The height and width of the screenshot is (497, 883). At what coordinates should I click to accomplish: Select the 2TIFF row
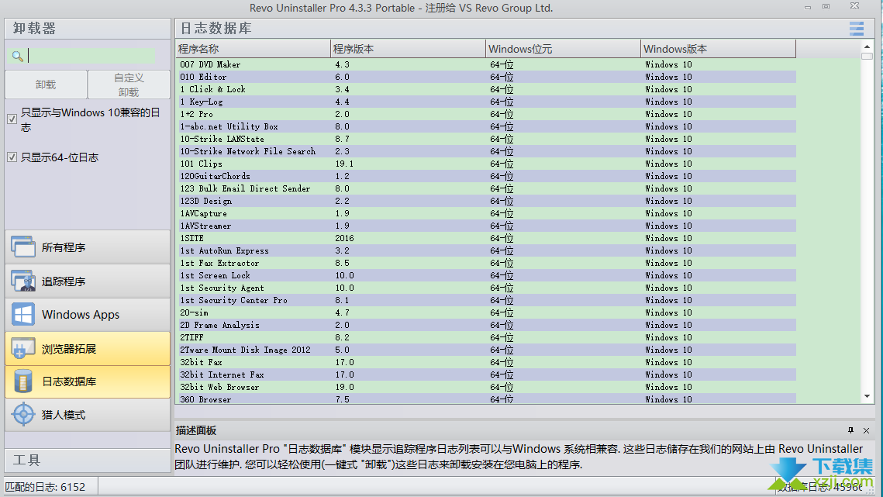[486, 337]
